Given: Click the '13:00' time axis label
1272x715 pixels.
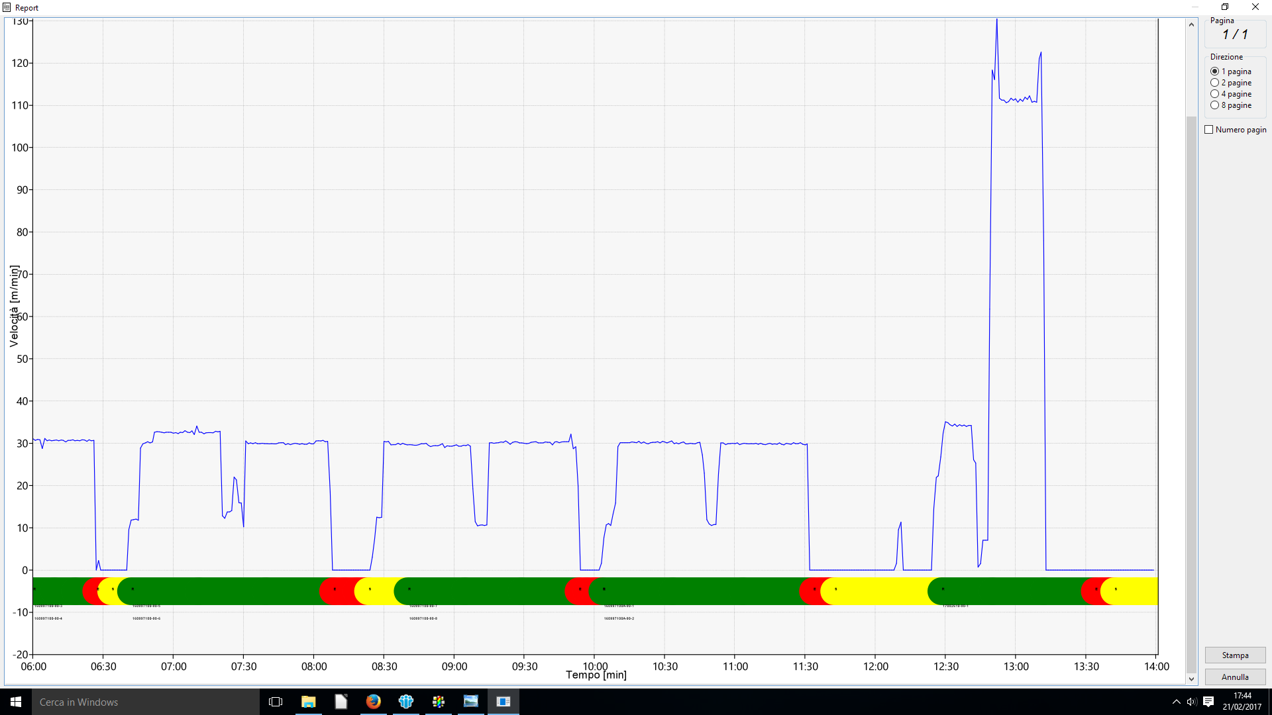Looking at the screenshot, I should [1016, 667].
